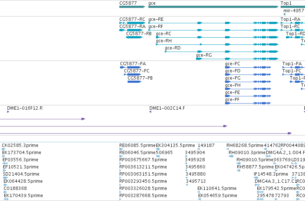Select transcript CG5877-RA

point(133,27)
